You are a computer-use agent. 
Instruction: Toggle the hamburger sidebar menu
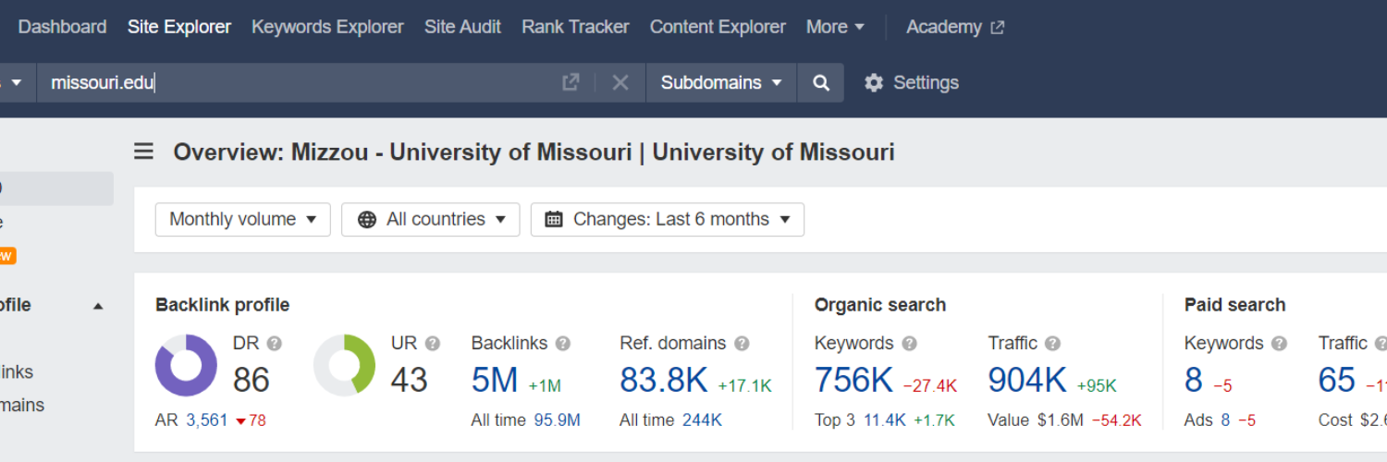[143, 152]
